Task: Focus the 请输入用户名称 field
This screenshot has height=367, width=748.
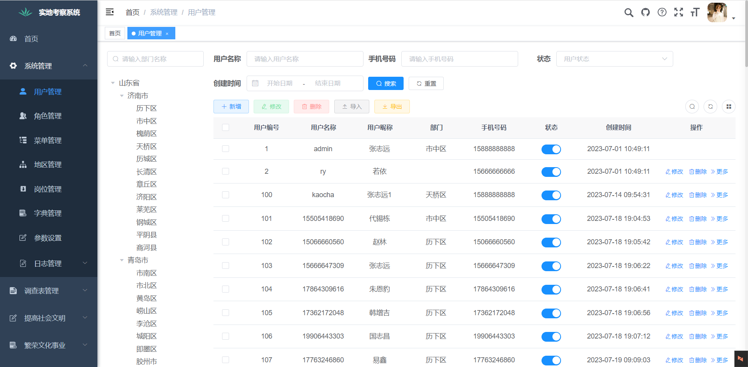Action: (305, 59)
